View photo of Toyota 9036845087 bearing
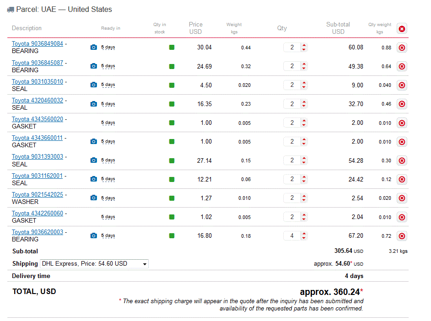The width and height of the screenshot is (431, 321). point(93,66)
